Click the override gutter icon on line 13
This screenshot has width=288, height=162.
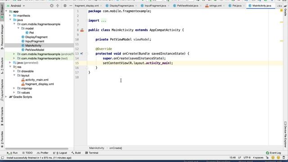point(81,54)
